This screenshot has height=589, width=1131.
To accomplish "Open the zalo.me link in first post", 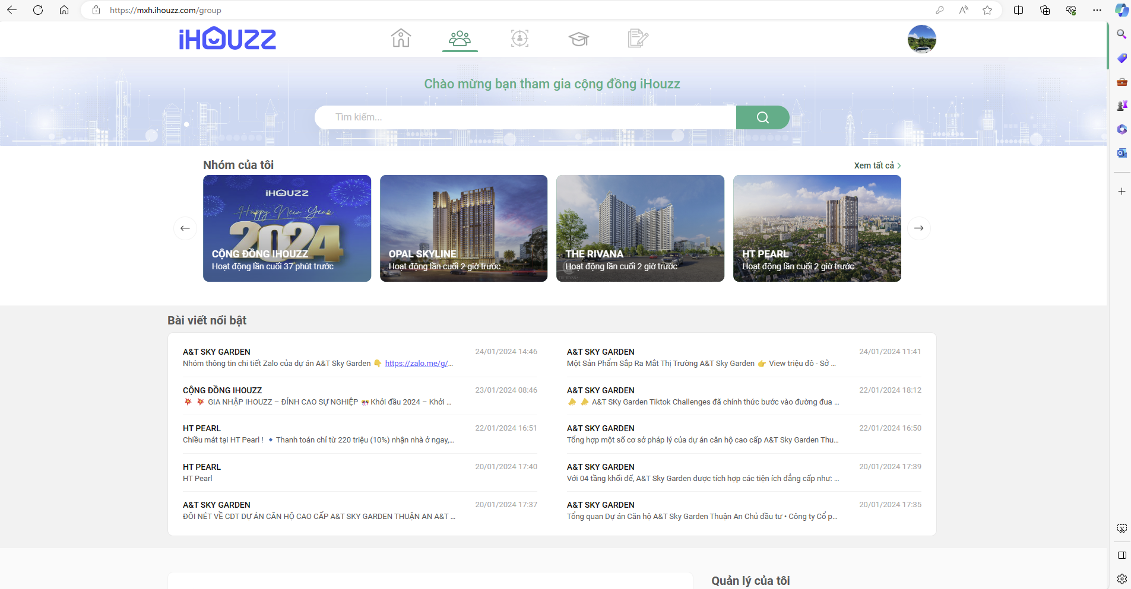I will coord(419,364).
